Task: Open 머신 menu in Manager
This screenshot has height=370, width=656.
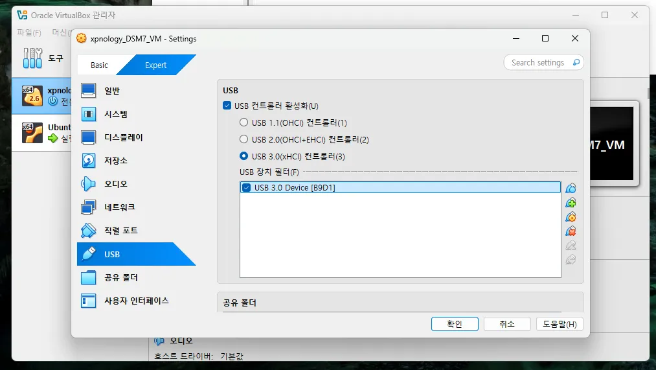Action: 61,32
